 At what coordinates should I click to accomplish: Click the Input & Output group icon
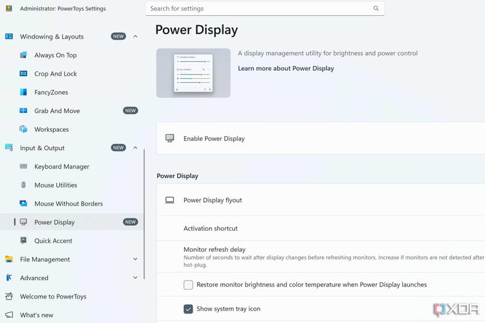[9, 148]
